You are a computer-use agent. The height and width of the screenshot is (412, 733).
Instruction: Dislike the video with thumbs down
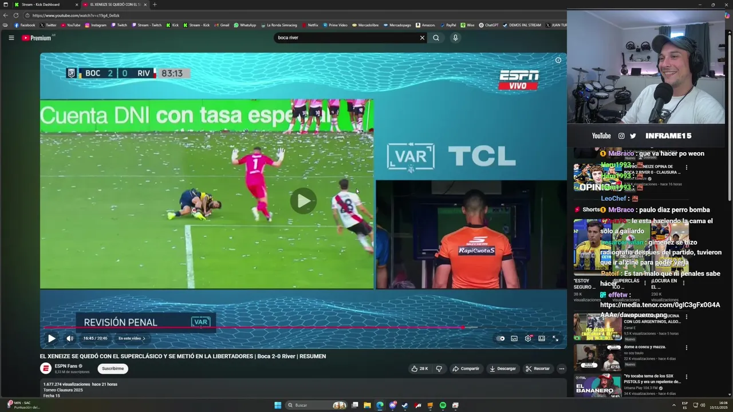click(439, 369)
